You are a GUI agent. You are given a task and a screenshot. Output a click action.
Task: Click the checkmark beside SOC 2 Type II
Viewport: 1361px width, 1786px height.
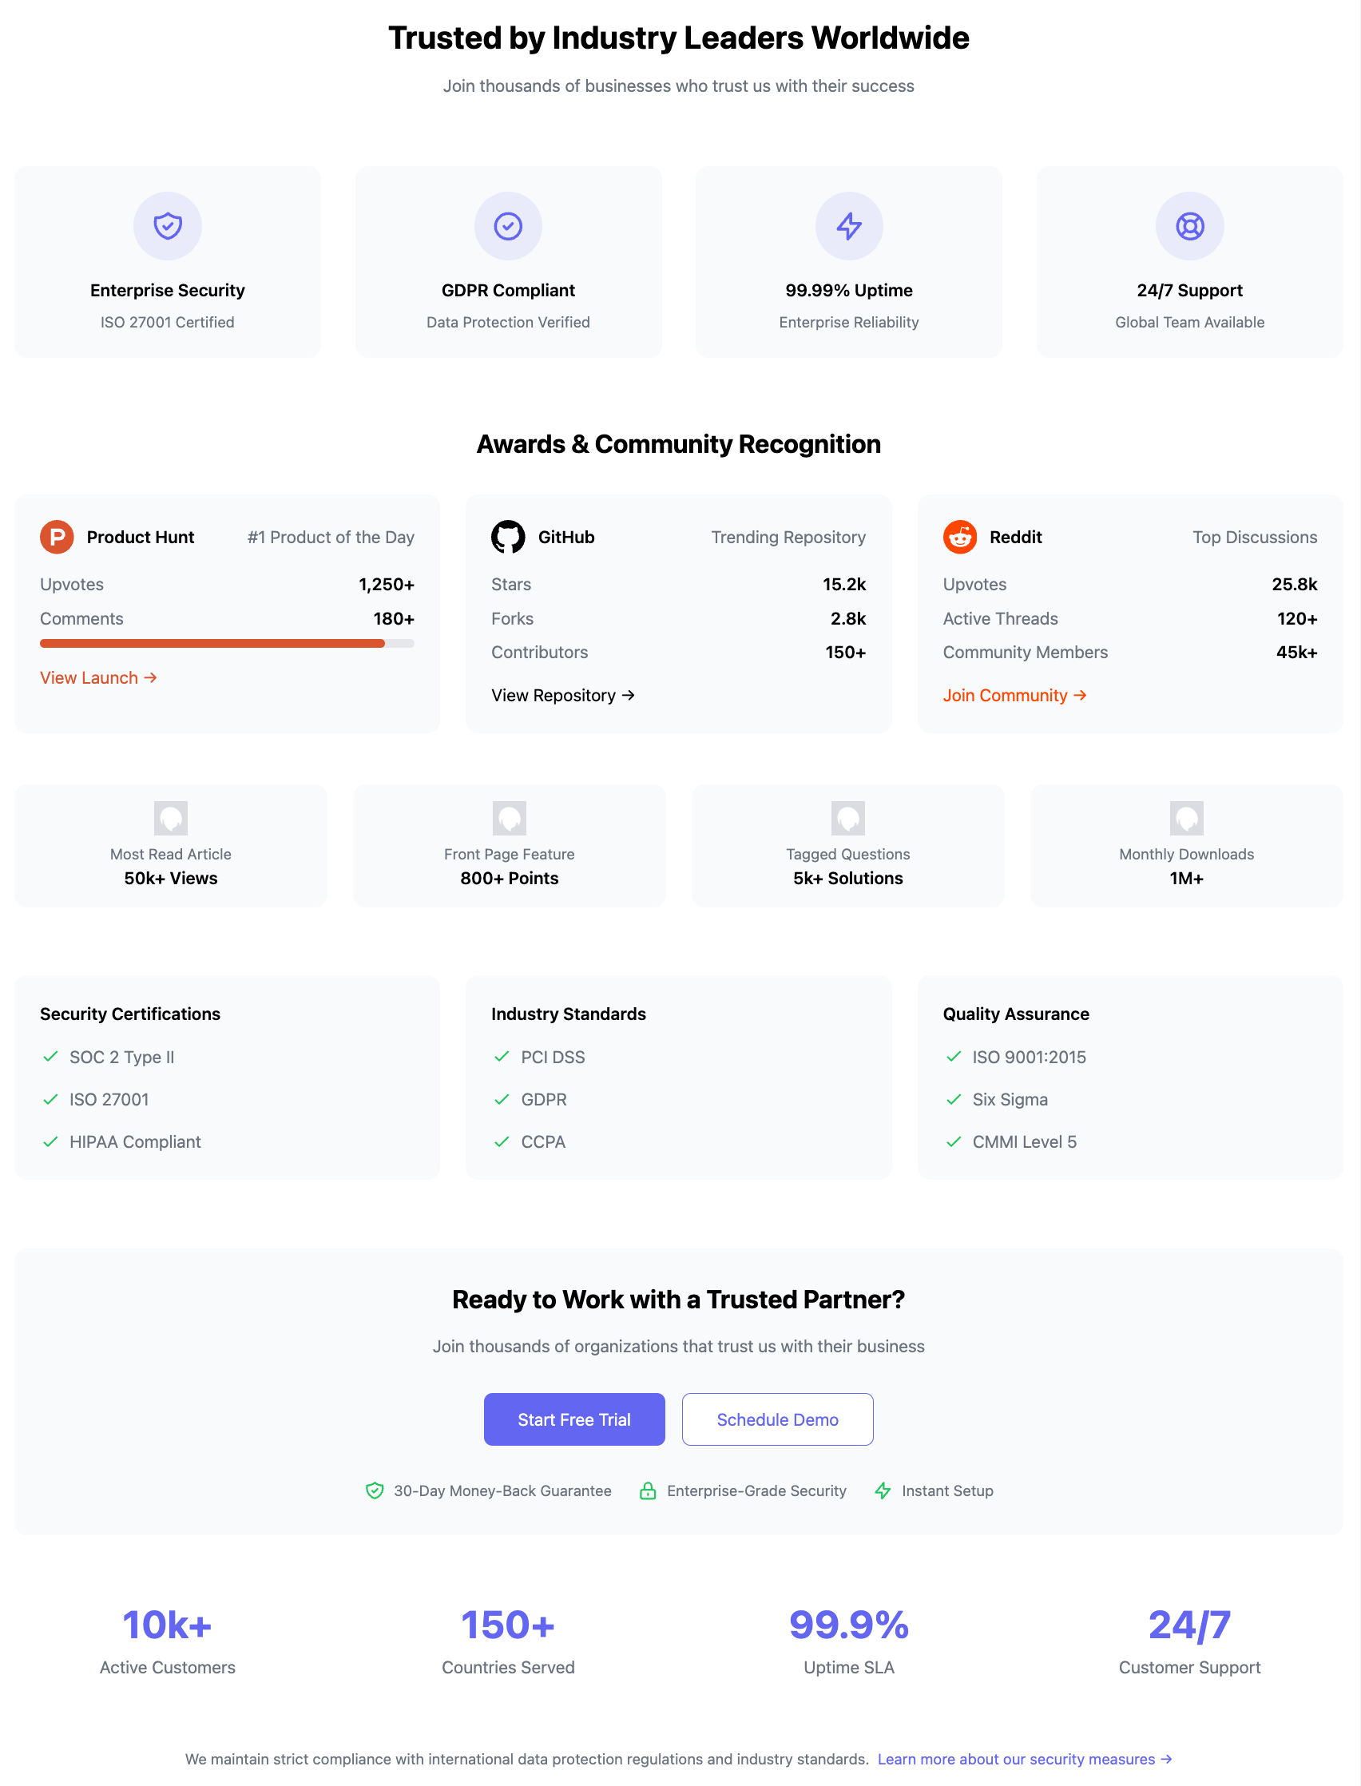click(x=50, y=1056)
